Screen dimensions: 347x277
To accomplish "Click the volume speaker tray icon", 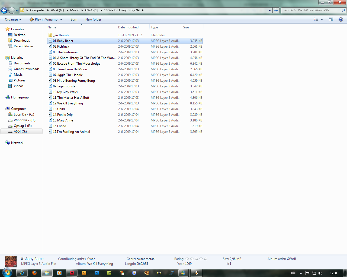I will click(320, 273).
